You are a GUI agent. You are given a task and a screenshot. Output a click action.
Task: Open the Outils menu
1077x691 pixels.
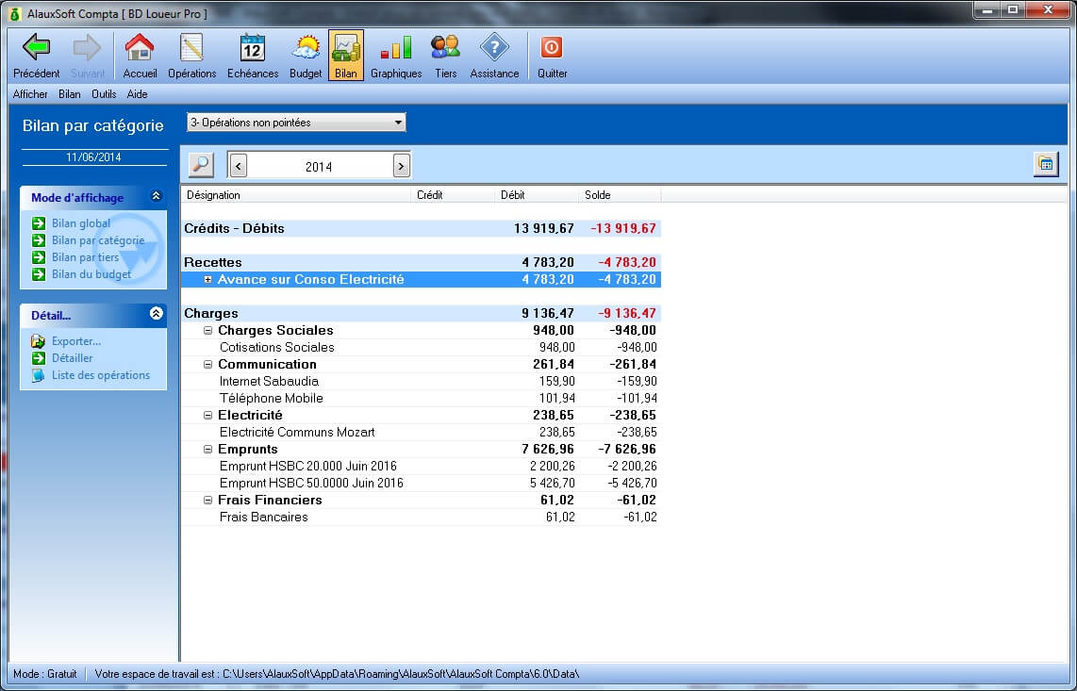point(104,94)
